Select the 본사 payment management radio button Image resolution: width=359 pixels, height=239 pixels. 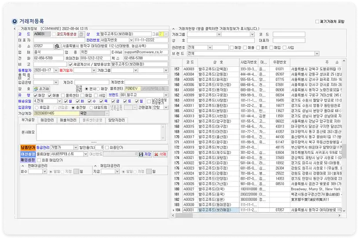(87, 89)
